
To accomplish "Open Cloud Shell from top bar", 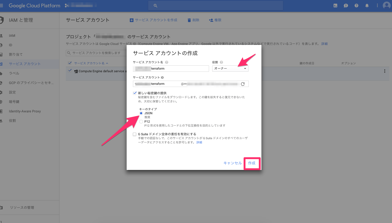I will (x=335, y=6).
